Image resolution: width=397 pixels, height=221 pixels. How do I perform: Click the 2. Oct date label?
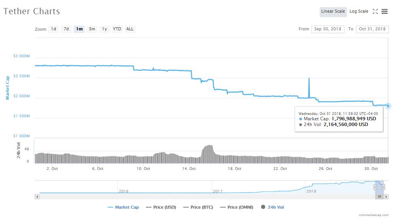point(52,169)
